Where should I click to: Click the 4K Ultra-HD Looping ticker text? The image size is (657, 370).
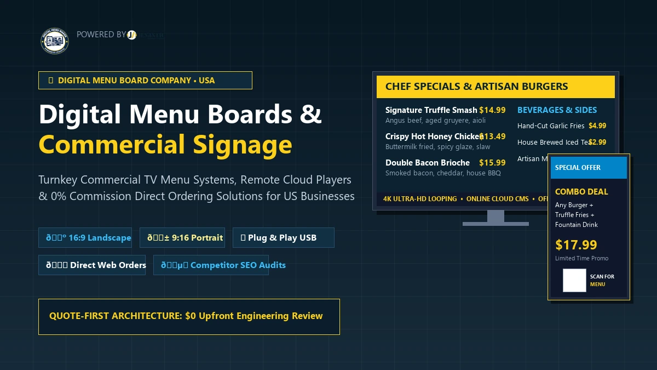point(420,198)
